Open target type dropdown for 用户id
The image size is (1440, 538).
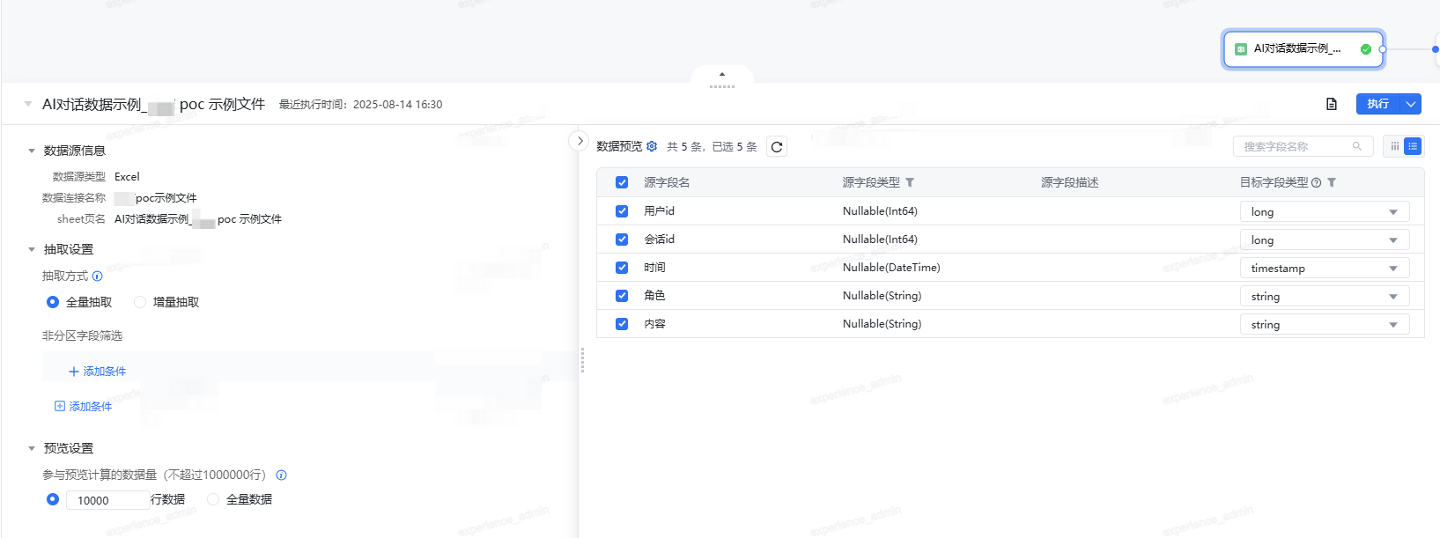click(1325, 211)
